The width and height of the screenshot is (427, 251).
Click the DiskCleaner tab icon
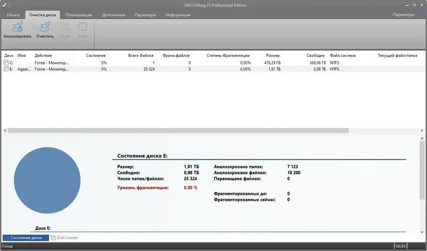[53, 238]
